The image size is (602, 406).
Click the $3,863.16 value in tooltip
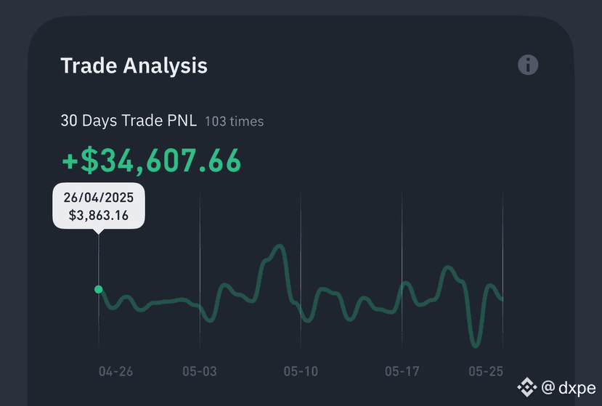click(99, 215)
